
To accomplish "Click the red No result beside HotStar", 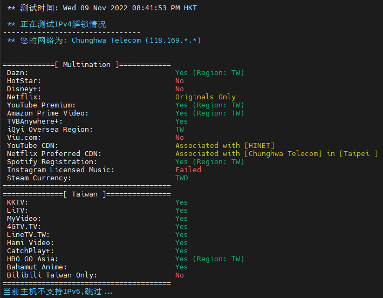I will pos(180,81).
